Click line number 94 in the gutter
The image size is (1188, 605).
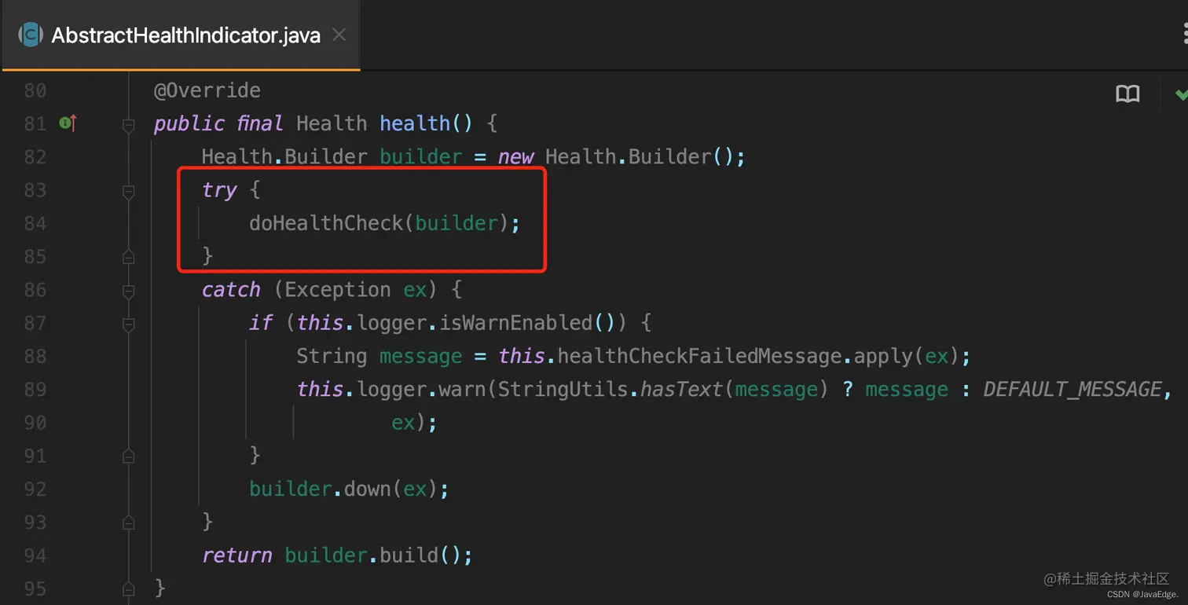pos(35,555)
